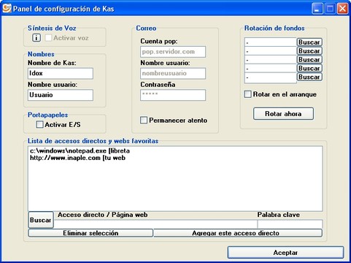Click the Nombres user name field 'Usuario'
351x263 pixels.
tap(61, 95)
